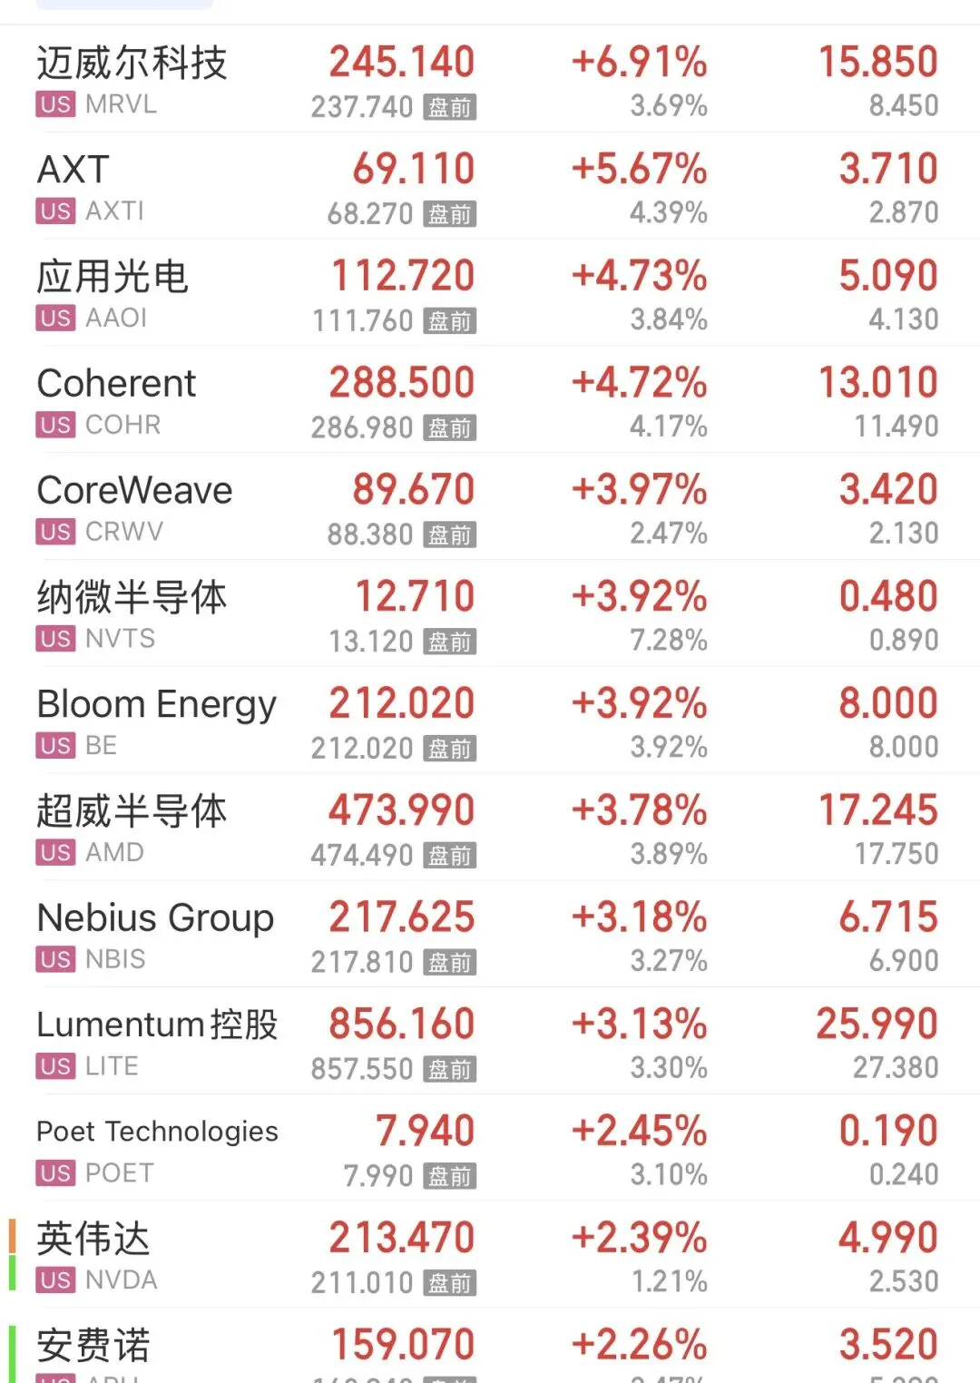Tap 英伟达 percentage gain +2.39%

point(639,1238)
